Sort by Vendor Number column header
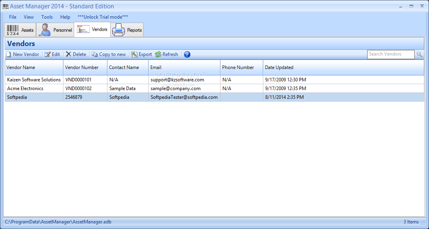Screen dimensions: 429x229 click(85, 67)
